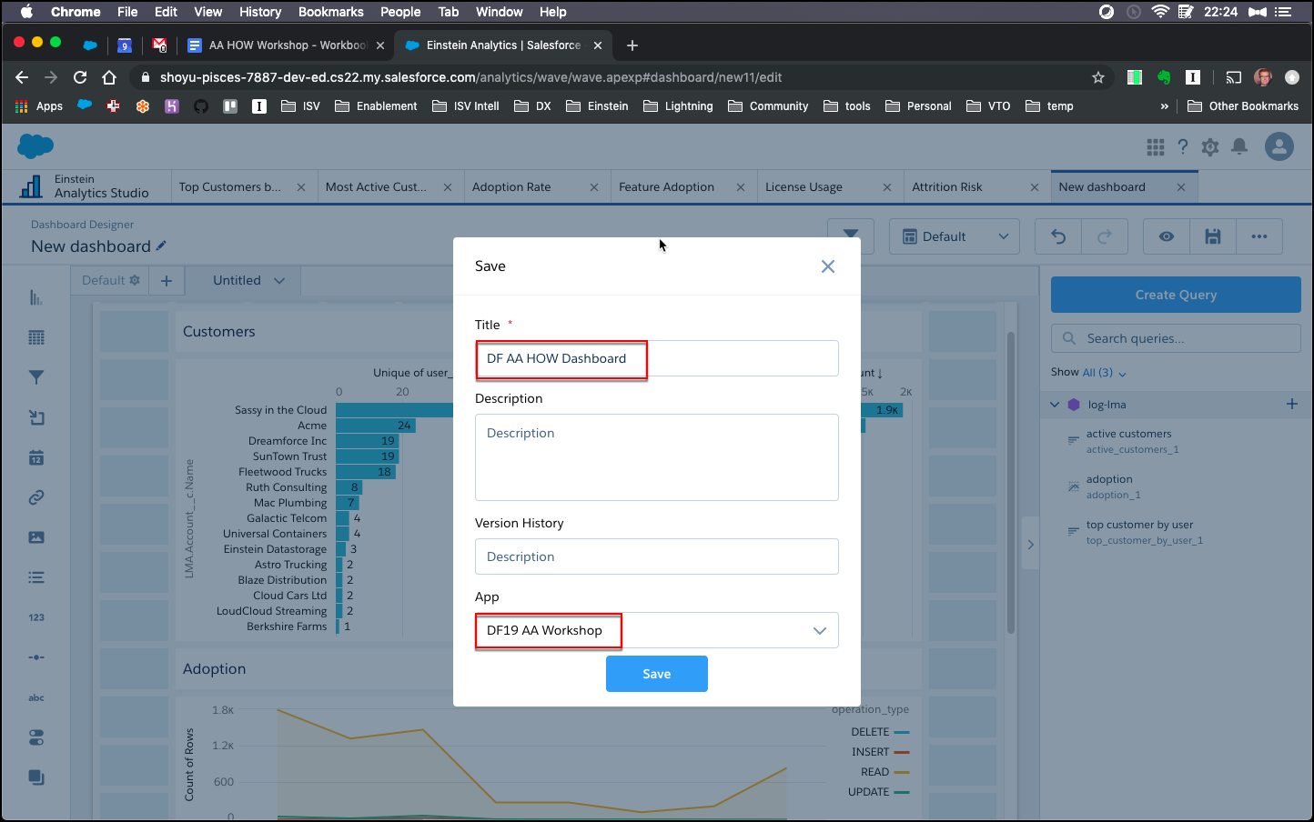Open the help question mark icon
This screenshot has width=1314, height=822.
1183,146
